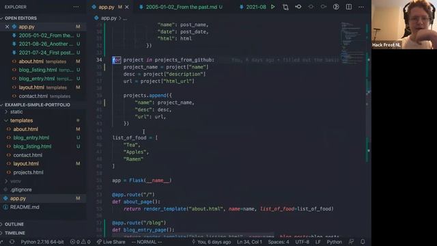Open 2021-08-26_Another in Open Editors

coord(46,44)
